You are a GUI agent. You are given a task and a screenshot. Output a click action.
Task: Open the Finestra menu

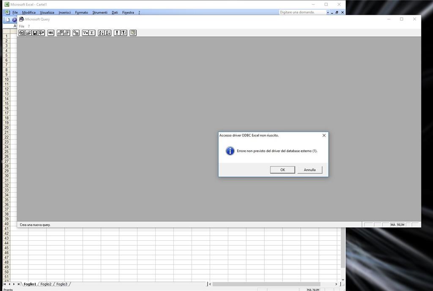[x=128, y=12]
